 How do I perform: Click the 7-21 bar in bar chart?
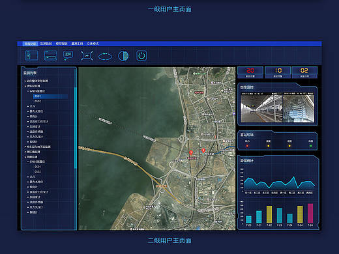[x=259, y=217]
